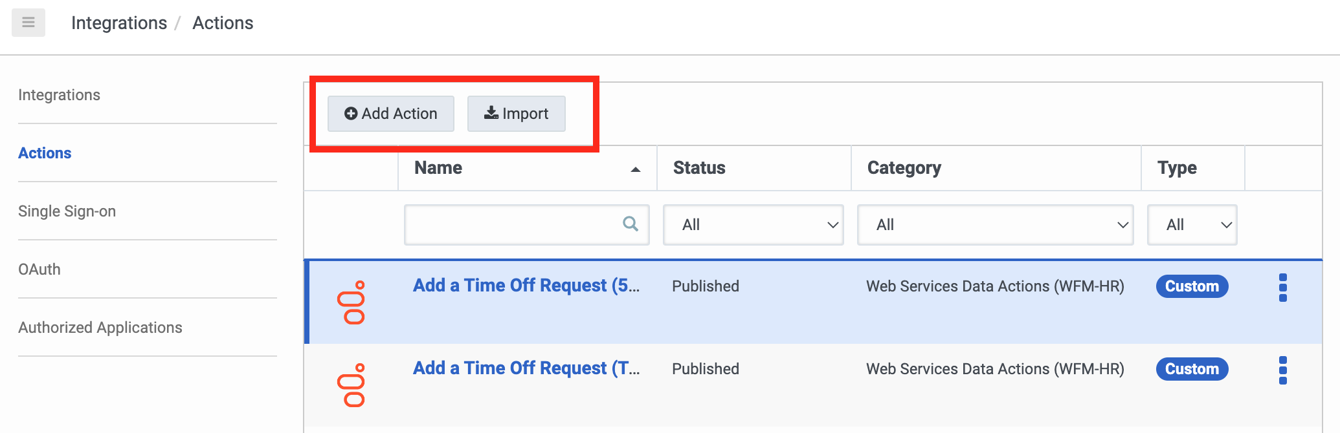Go to Integrations in the sidebar

click(59, 95)
